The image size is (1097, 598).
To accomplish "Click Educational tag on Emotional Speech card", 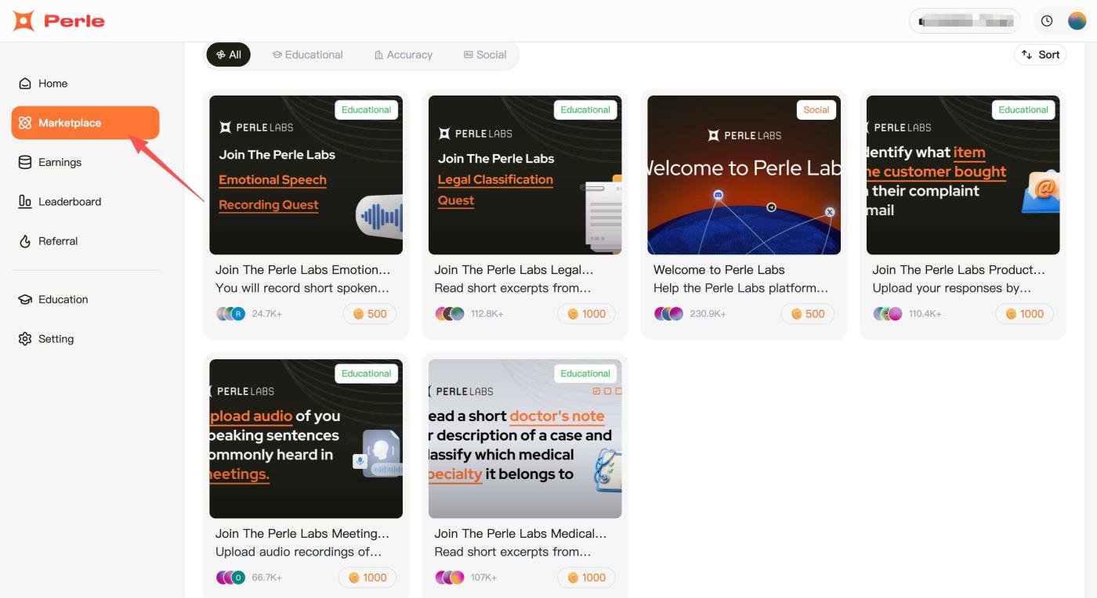I will pos(367,110).
